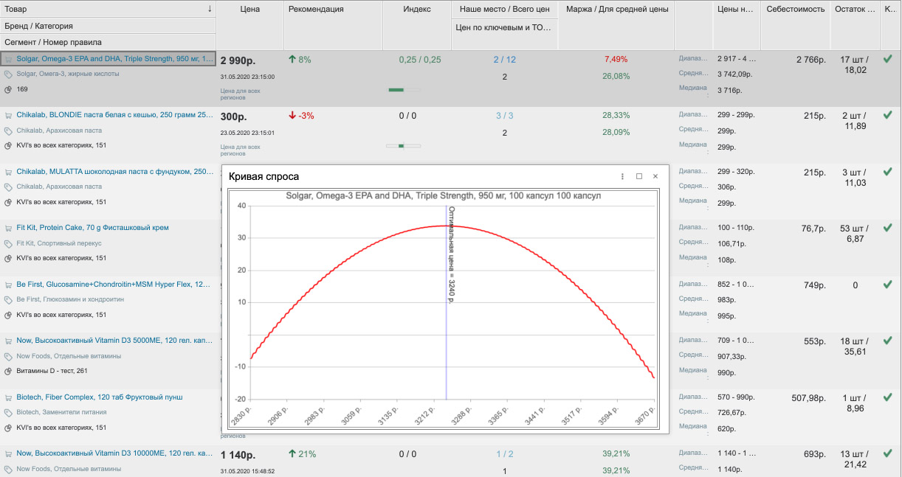This screenshot has height=477, width=902.
Task: Click green checkmark in Chikalab BLONDIE row
Action: pos(888,115)
